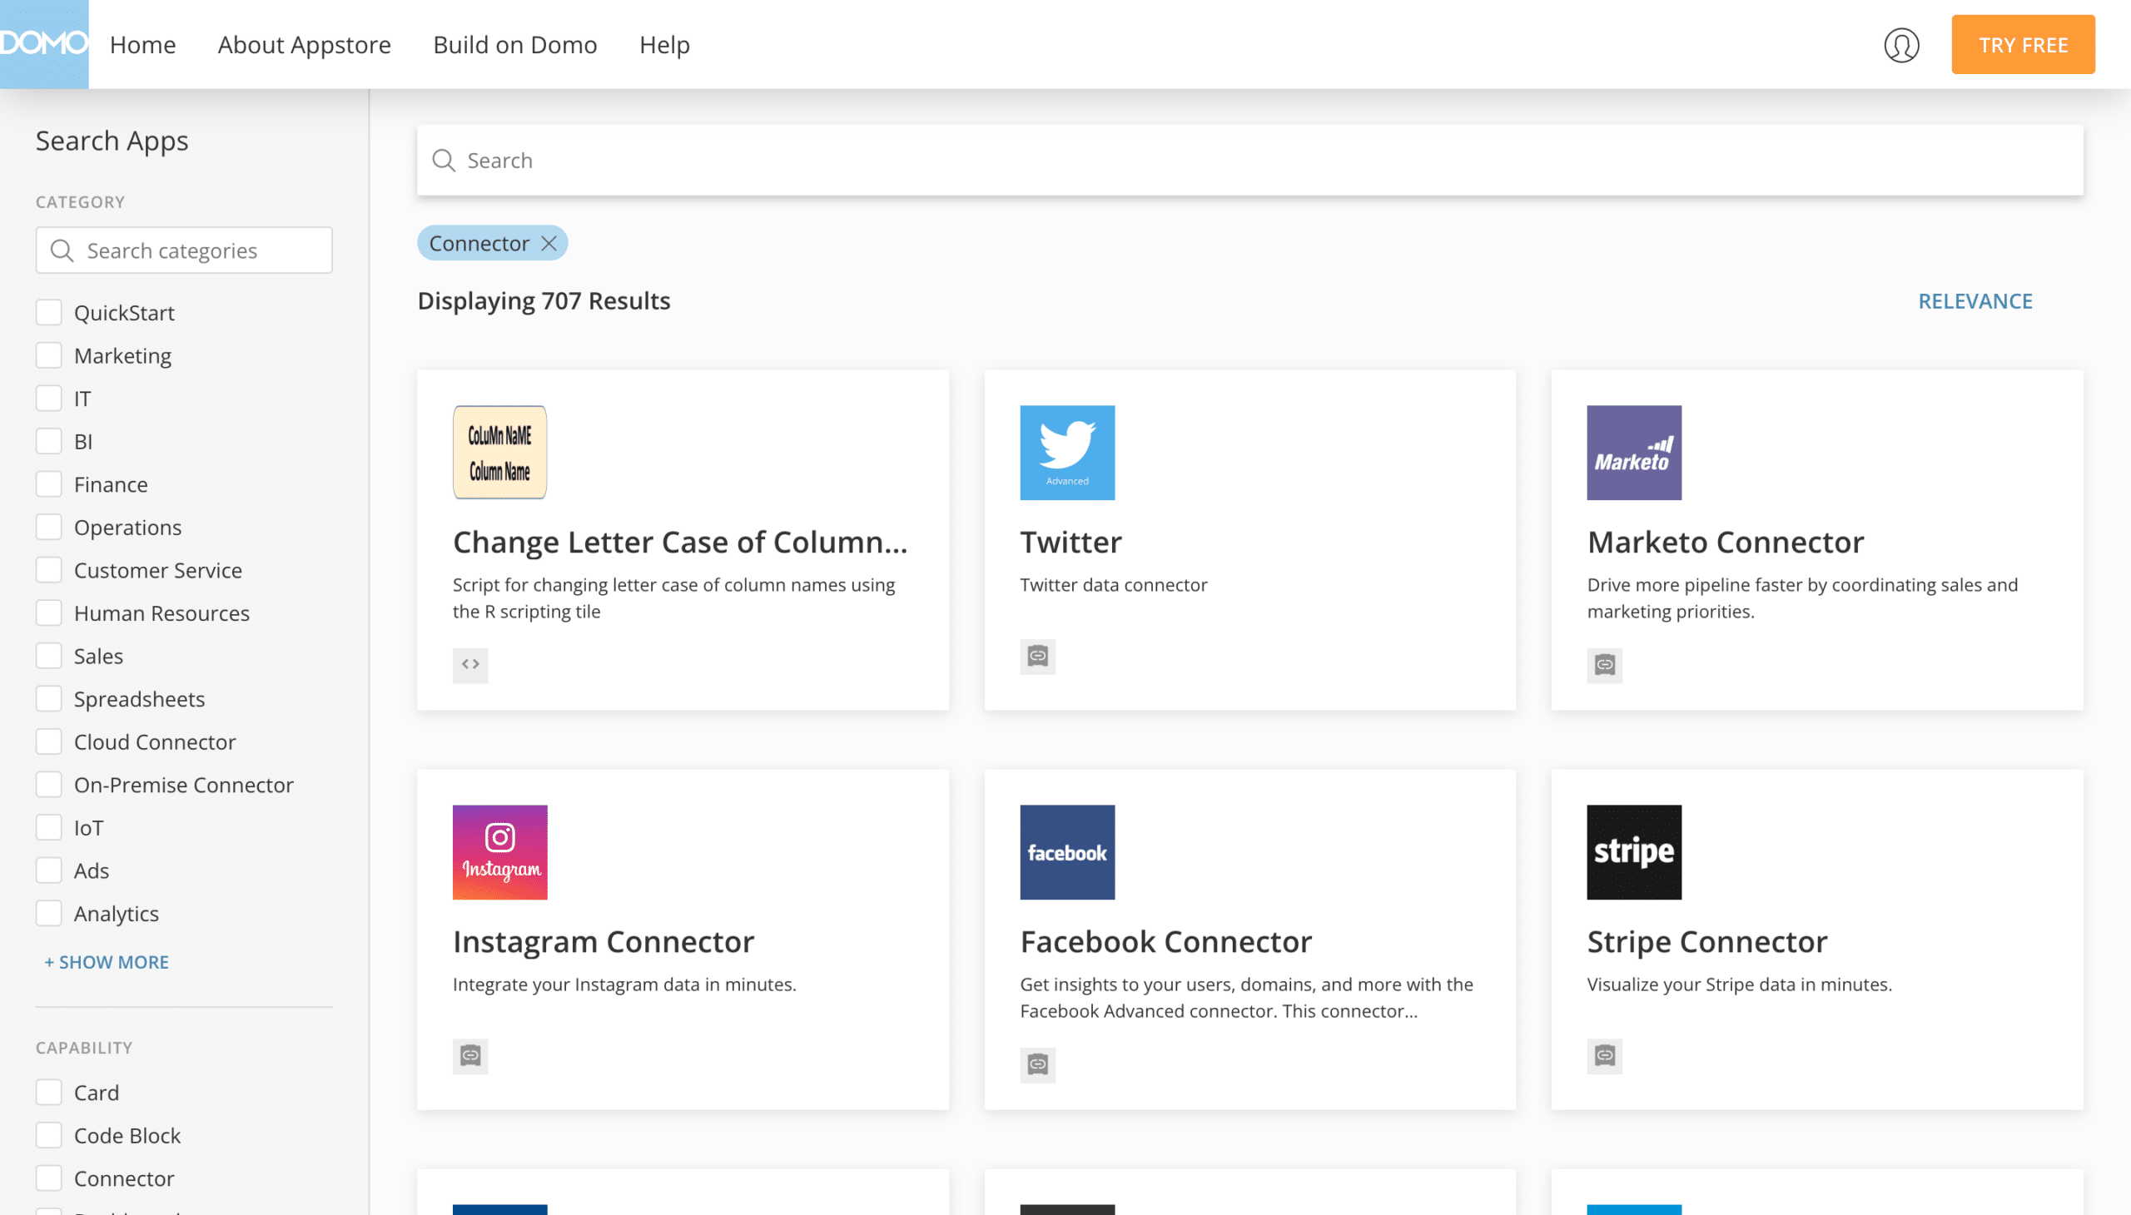Image resolution: width=2131 pixels, height=1215 pixels.
Task: Tick the Operations category
Action: pyautogui.click(x=48, y=527)
